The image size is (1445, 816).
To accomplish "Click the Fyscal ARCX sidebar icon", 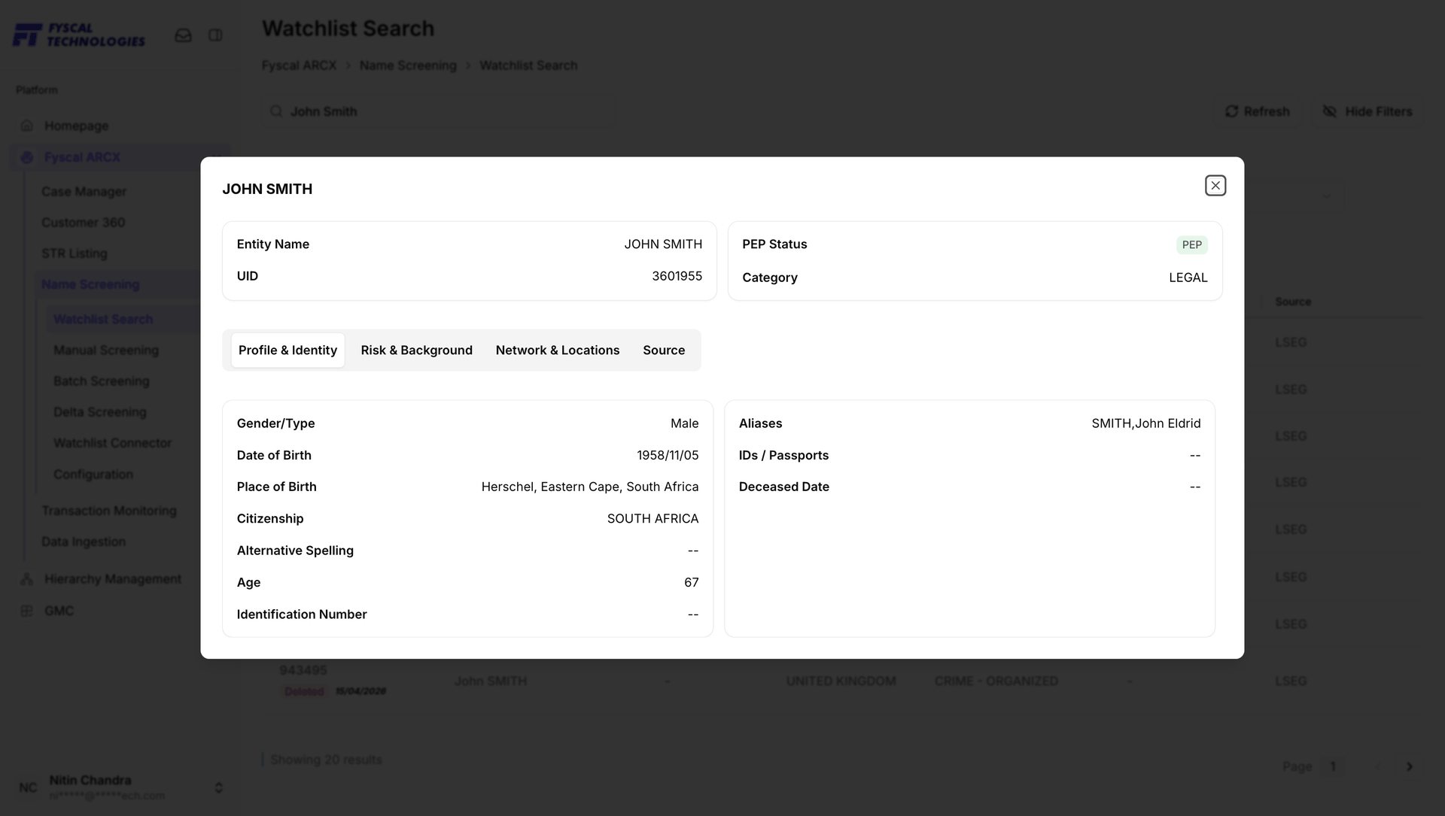I will pos(27,157).
